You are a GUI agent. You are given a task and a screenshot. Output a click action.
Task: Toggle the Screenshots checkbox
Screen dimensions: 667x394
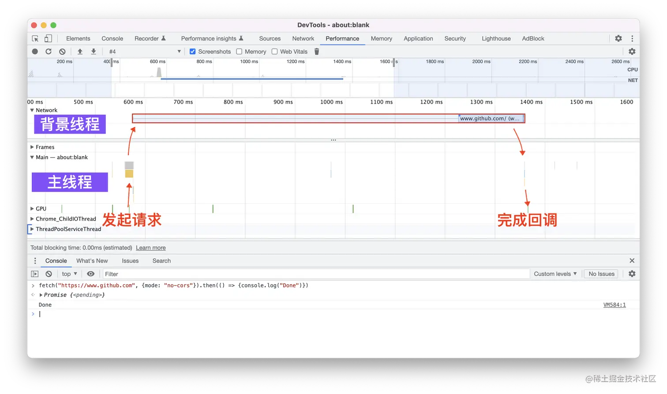[193, 52]
